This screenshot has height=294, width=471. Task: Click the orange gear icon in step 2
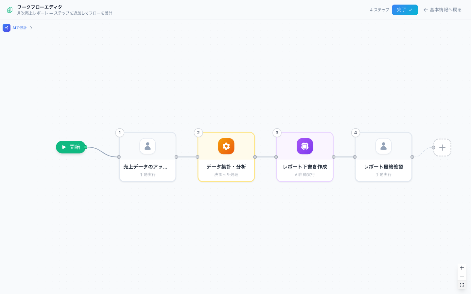pos(226,146)
